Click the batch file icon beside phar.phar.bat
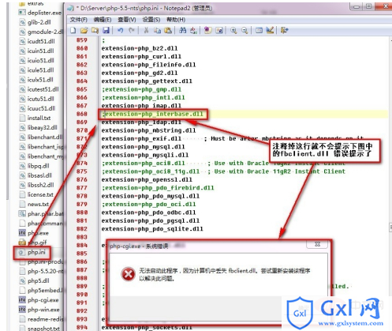The width and height of the screenshot is (392, 331). [22, 213]
